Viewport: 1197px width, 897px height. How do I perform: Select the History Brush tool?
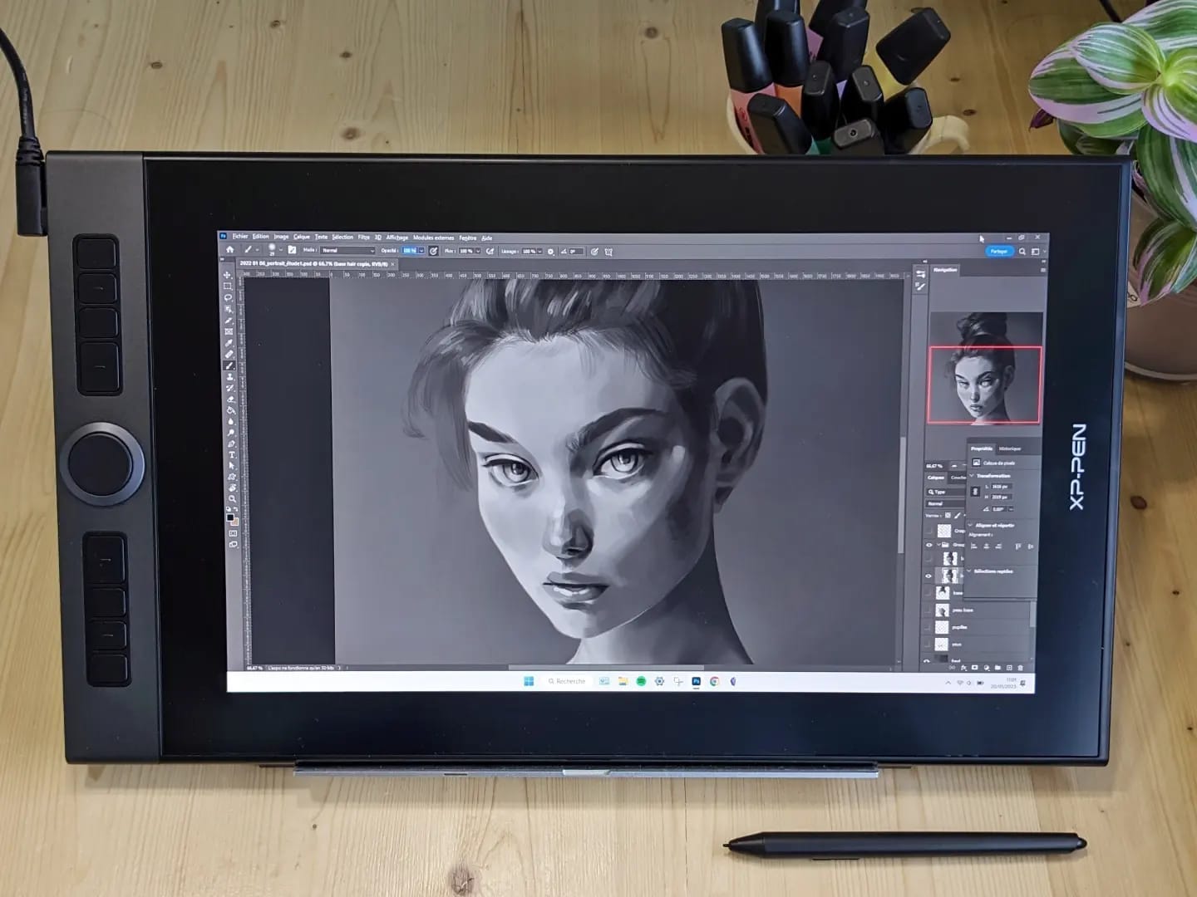pos(229,388)
